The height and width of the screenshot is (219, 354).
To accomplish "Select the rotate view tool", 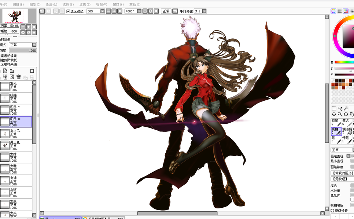I will 346,114.
